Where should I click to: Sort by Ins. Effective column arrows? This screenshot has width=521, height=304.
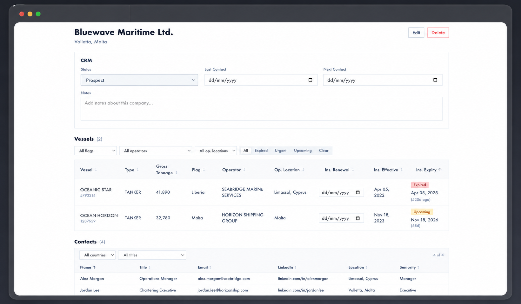pyautogui.click(x=402, y=170)
